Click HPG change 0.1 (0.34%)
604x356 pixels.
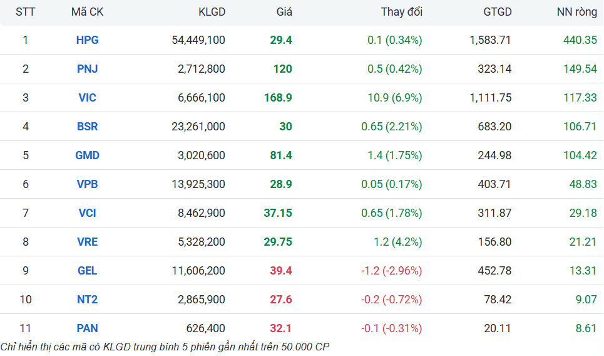pyautogui.click(x=395, y=40)
